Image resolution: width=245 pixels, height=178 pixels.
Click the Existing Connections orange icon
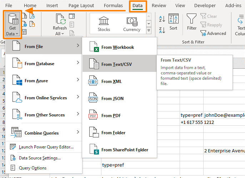pyautogui.click(x=32, y=24)
